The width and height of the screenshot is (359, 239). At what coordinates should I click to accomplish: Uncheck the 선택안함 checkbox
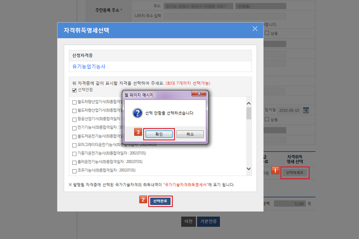tap(74, 90)
